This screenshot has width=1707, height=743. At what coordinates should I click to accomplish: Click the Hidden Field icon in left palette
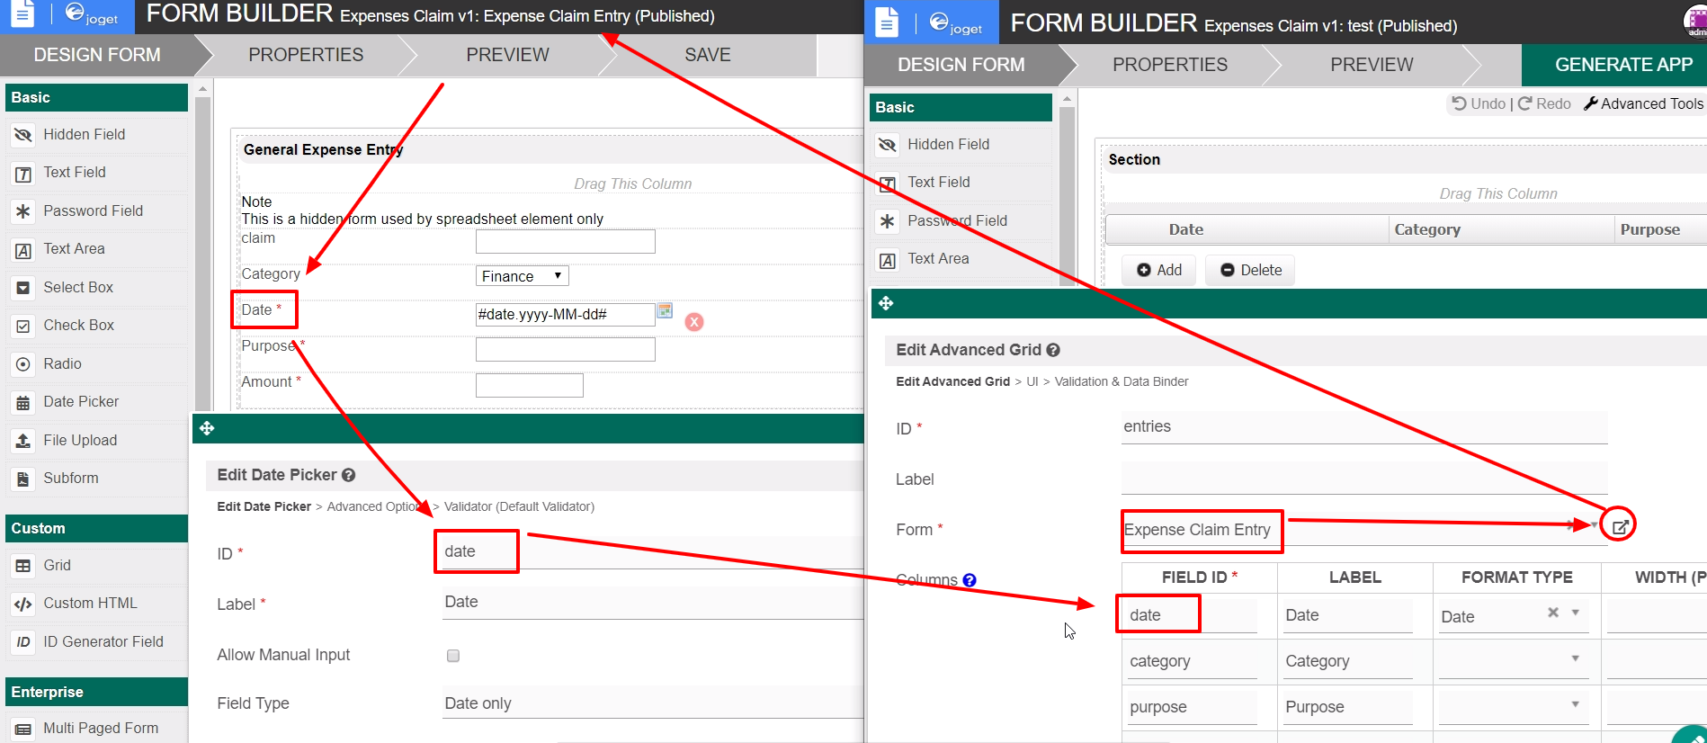click(x=23, y=135)
